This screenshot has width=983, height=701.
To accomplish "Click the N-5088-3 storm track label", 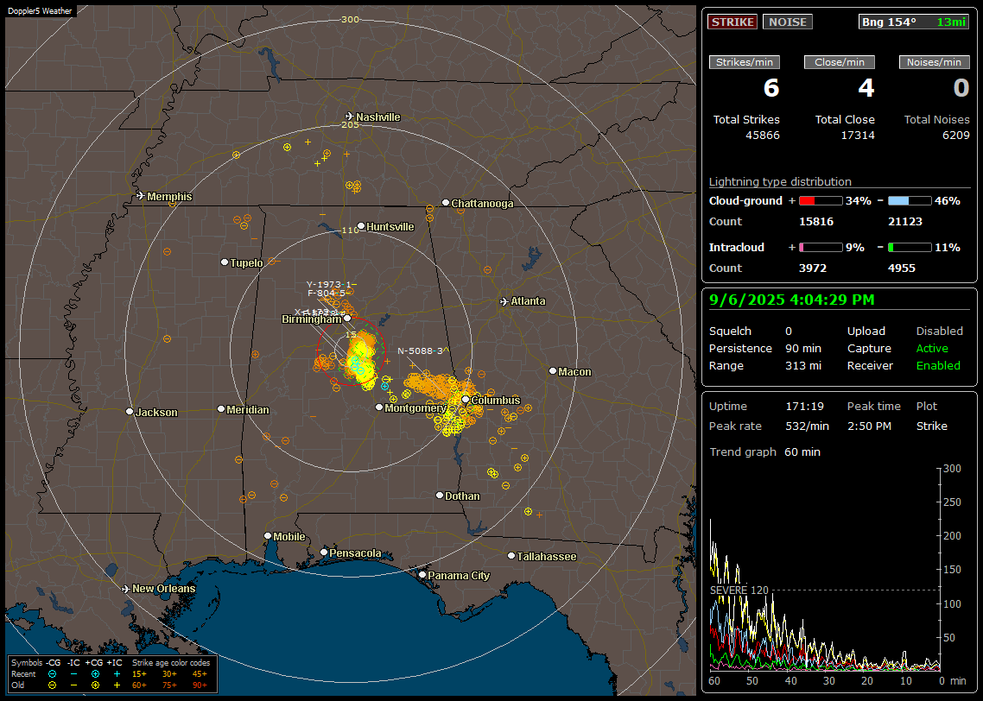I will [420, 350].
